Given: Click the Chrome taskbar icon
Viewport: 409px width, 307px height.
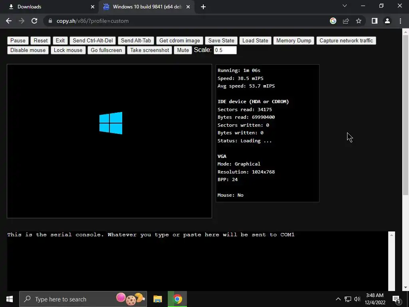Looking at the screenshot, I should 177,299.
